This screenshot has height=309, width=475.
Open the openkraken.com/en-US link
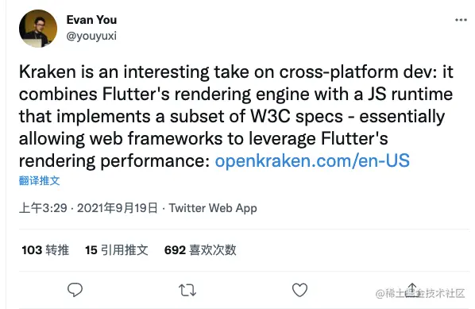click(x=312, y=160)
